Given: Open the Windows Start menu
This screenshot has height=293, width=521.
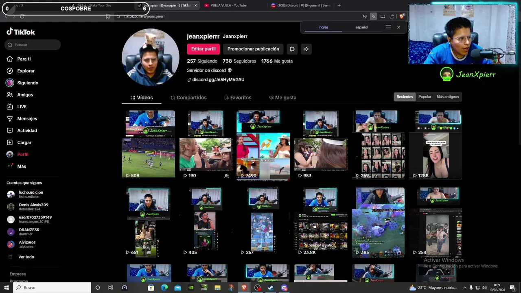Looking at the screenshot, I should pyautogui.click(x=7, y=288).
